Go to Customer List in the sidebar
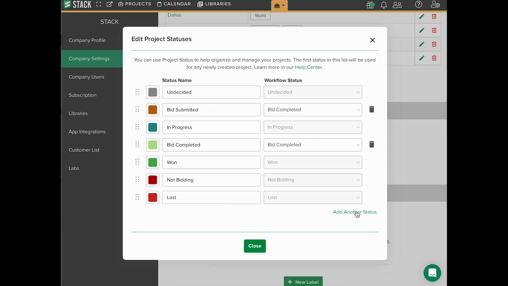This screenshot has width=508, height=286. click(84, 150)
